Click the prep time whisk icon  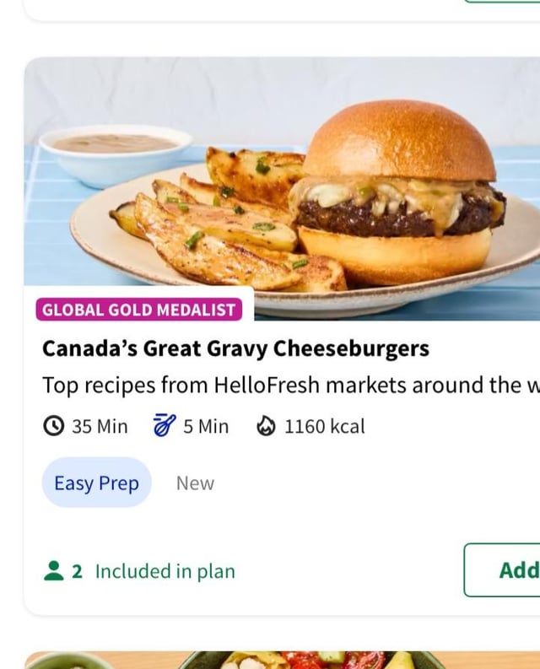165,426
